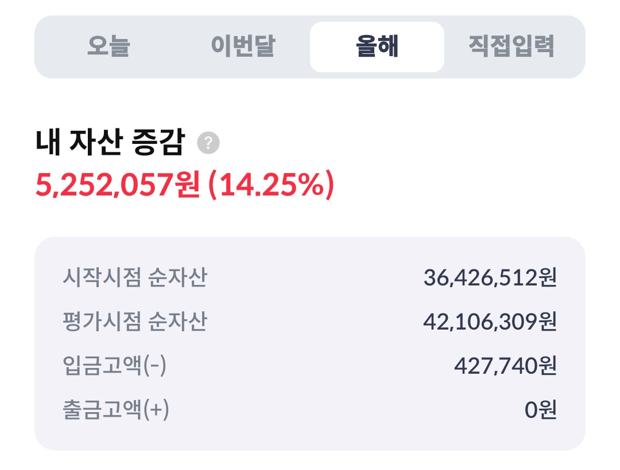620x470 pixels.
Task: Click the 출금고액 withdrawal label
Action: click(x=102, y=410)
